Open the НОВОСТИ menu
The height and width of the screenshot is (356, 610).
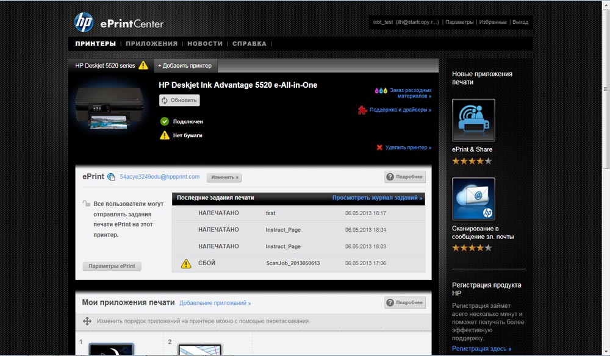click(205, 43)
